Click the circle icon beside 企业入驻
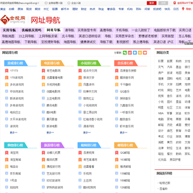This screenshot has width=193, height=193. tap(69, 3)
